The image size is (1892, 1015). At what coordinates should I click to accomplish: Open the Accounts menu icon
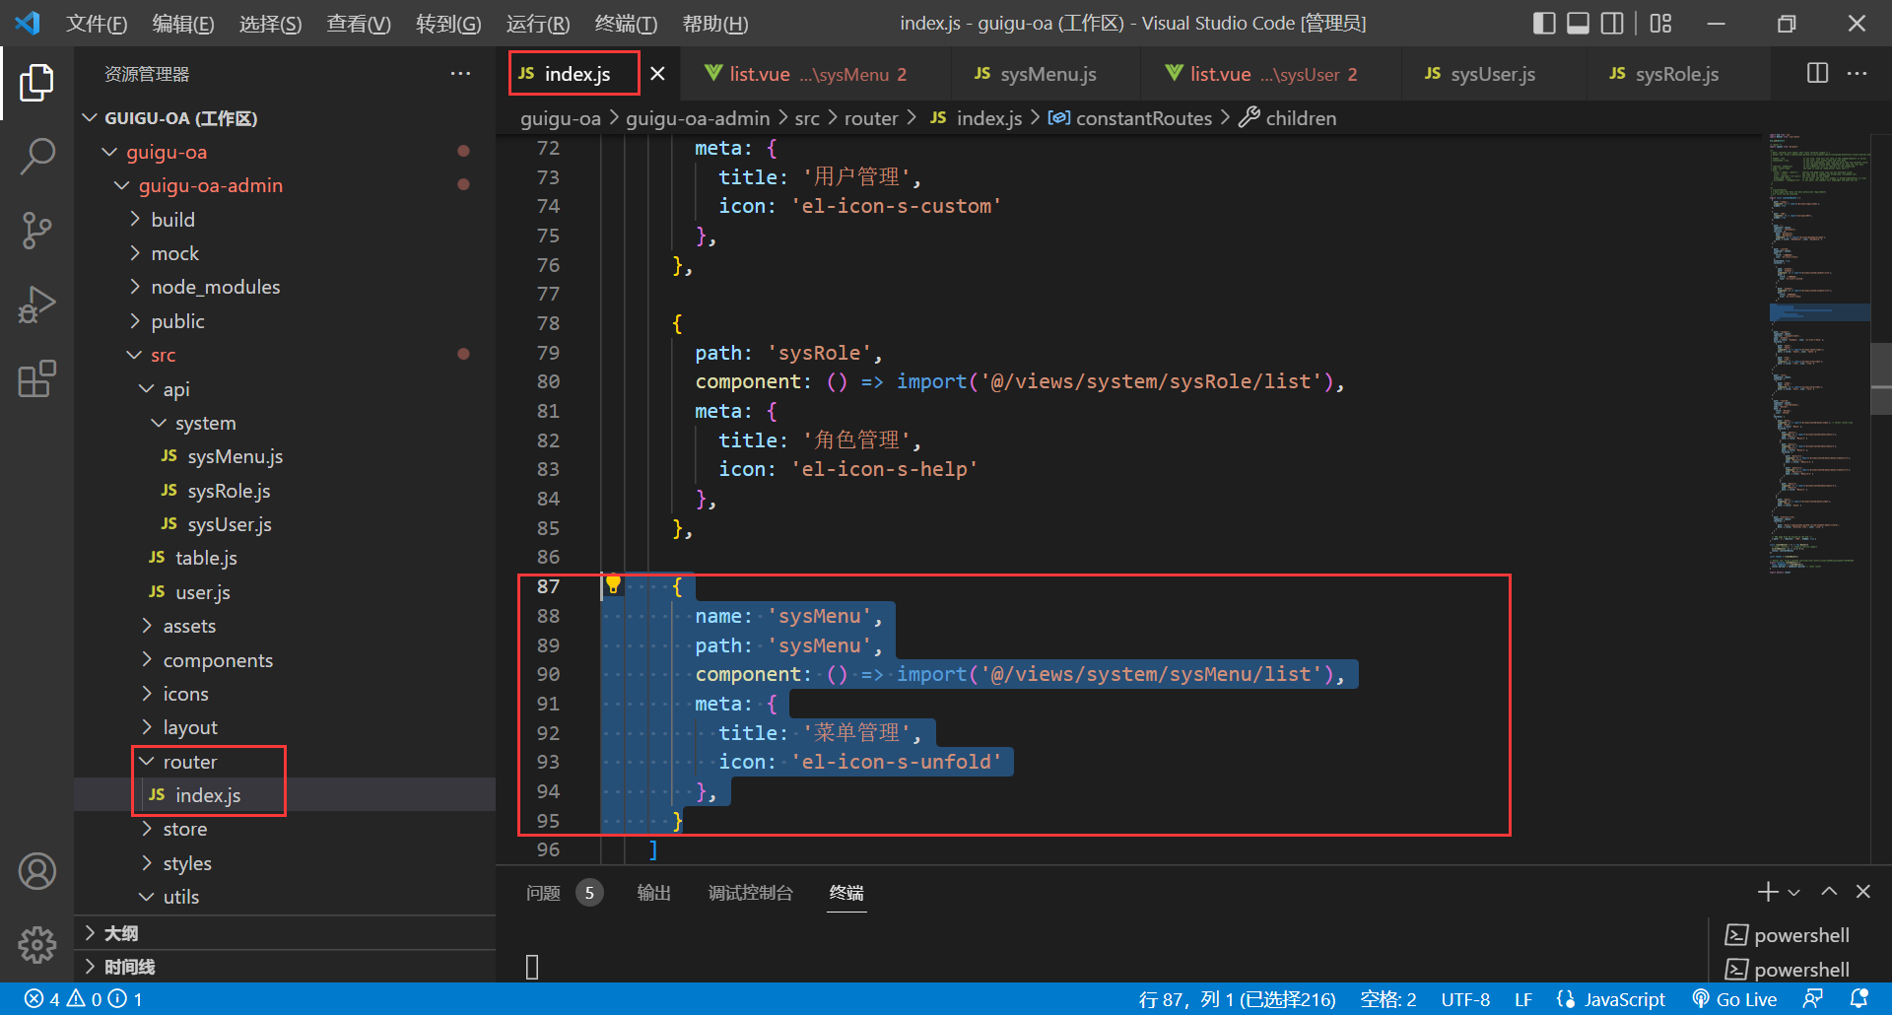tap(36, 871)
